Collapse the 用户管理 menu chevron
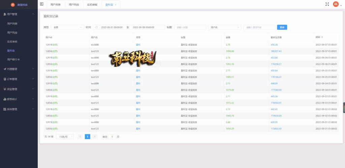Screen dimensions: 345x168 (x=33, y=14)
